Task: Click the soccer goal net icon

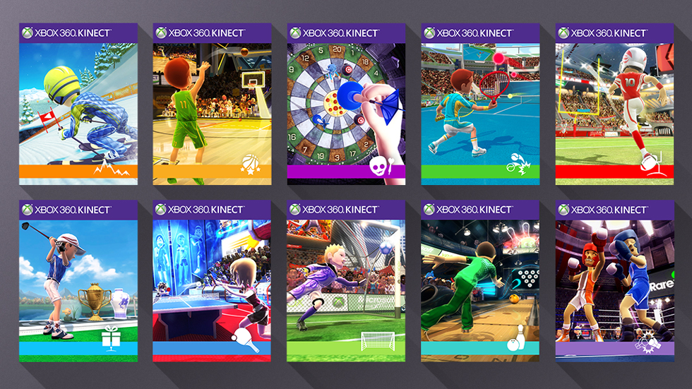Action: 378,342
